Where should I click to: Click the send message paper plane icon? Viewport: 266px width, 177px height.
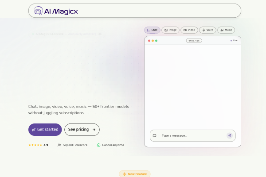pos(230,135)
